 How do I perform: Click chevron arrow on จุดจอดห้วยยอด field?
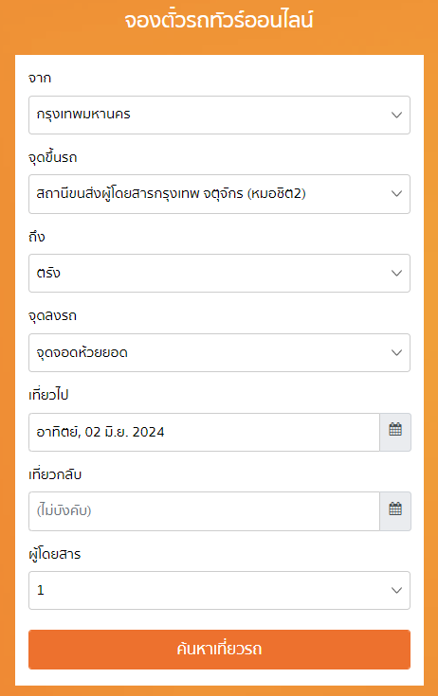click(x=396, y=353)
